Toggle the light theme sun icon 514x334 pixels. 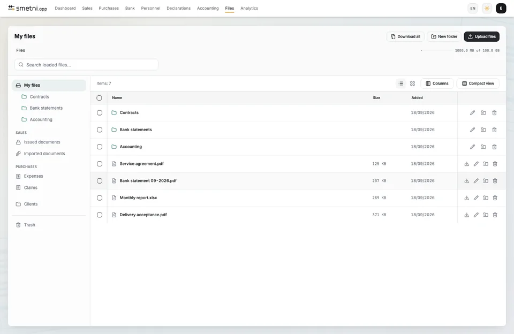pos(487,9)
